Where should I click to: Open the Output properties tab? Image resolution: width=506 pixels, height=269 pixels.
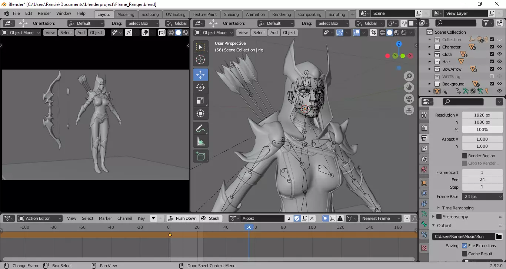424,138
